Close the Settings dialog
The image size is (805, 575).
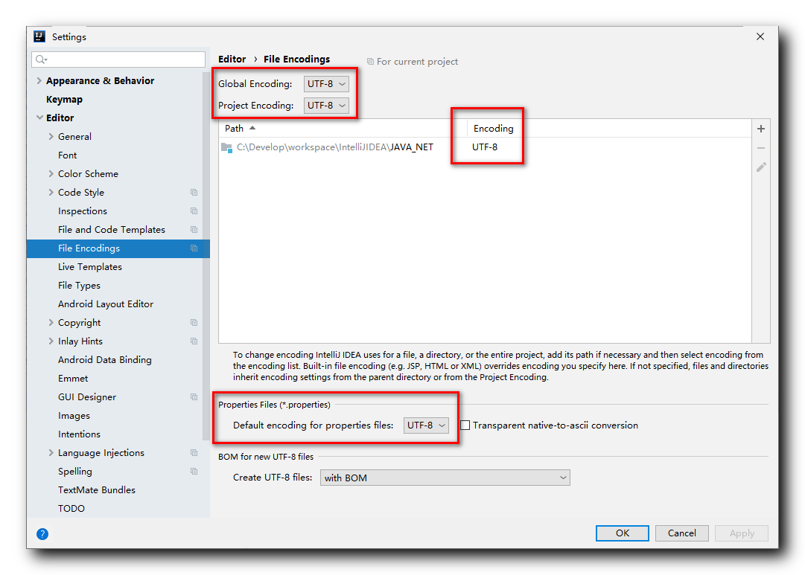(x=760, y=36)
